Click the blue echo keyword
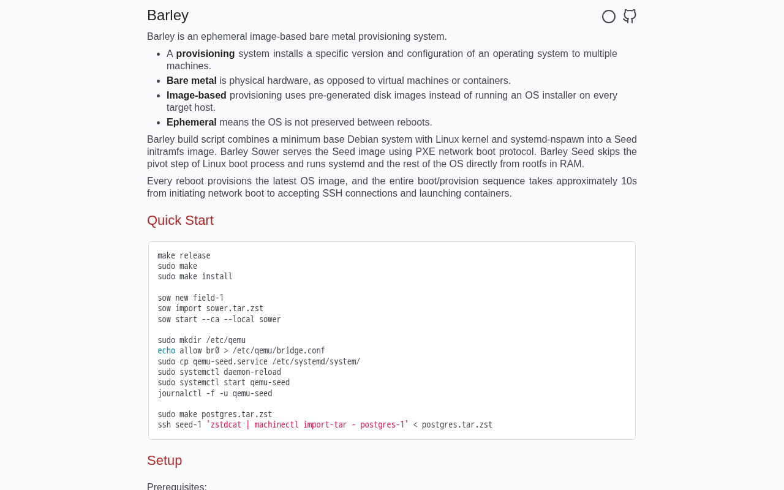The width and height of the screenshot is (784, 490). tap(166, 351)
